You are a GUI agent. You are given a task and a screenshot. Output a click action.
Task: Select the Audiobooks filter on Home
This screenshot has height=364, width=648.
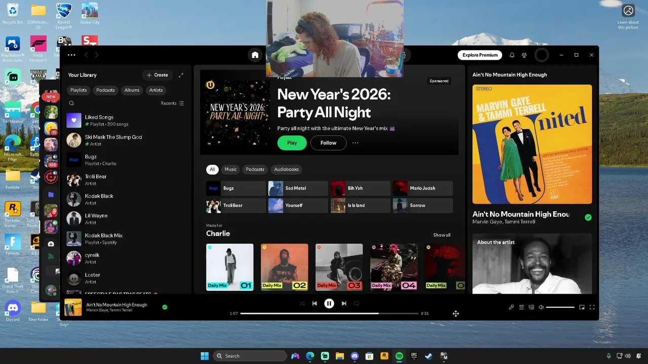(x=287, y=169)
